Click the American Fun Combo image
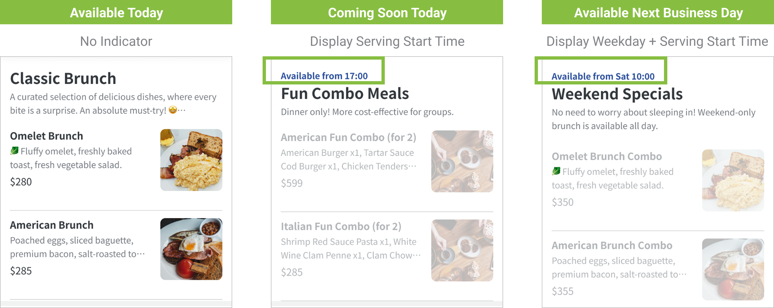774x308 pixels. click(462, 161)
